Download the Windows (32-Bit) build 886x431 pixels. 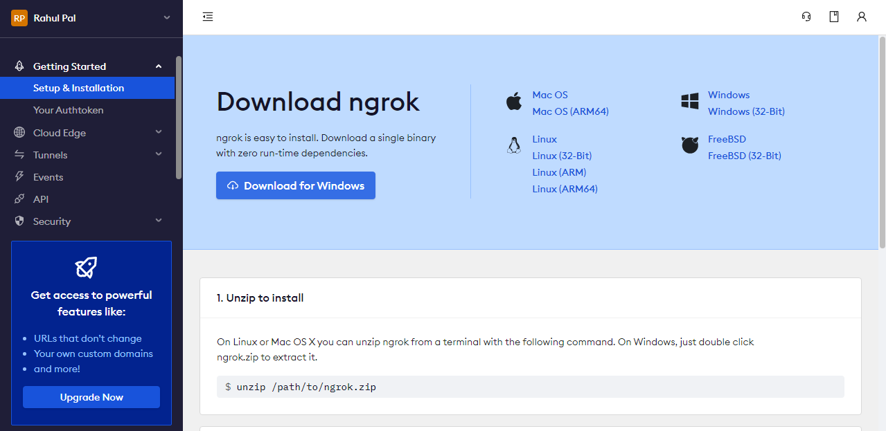pos(746,111)
